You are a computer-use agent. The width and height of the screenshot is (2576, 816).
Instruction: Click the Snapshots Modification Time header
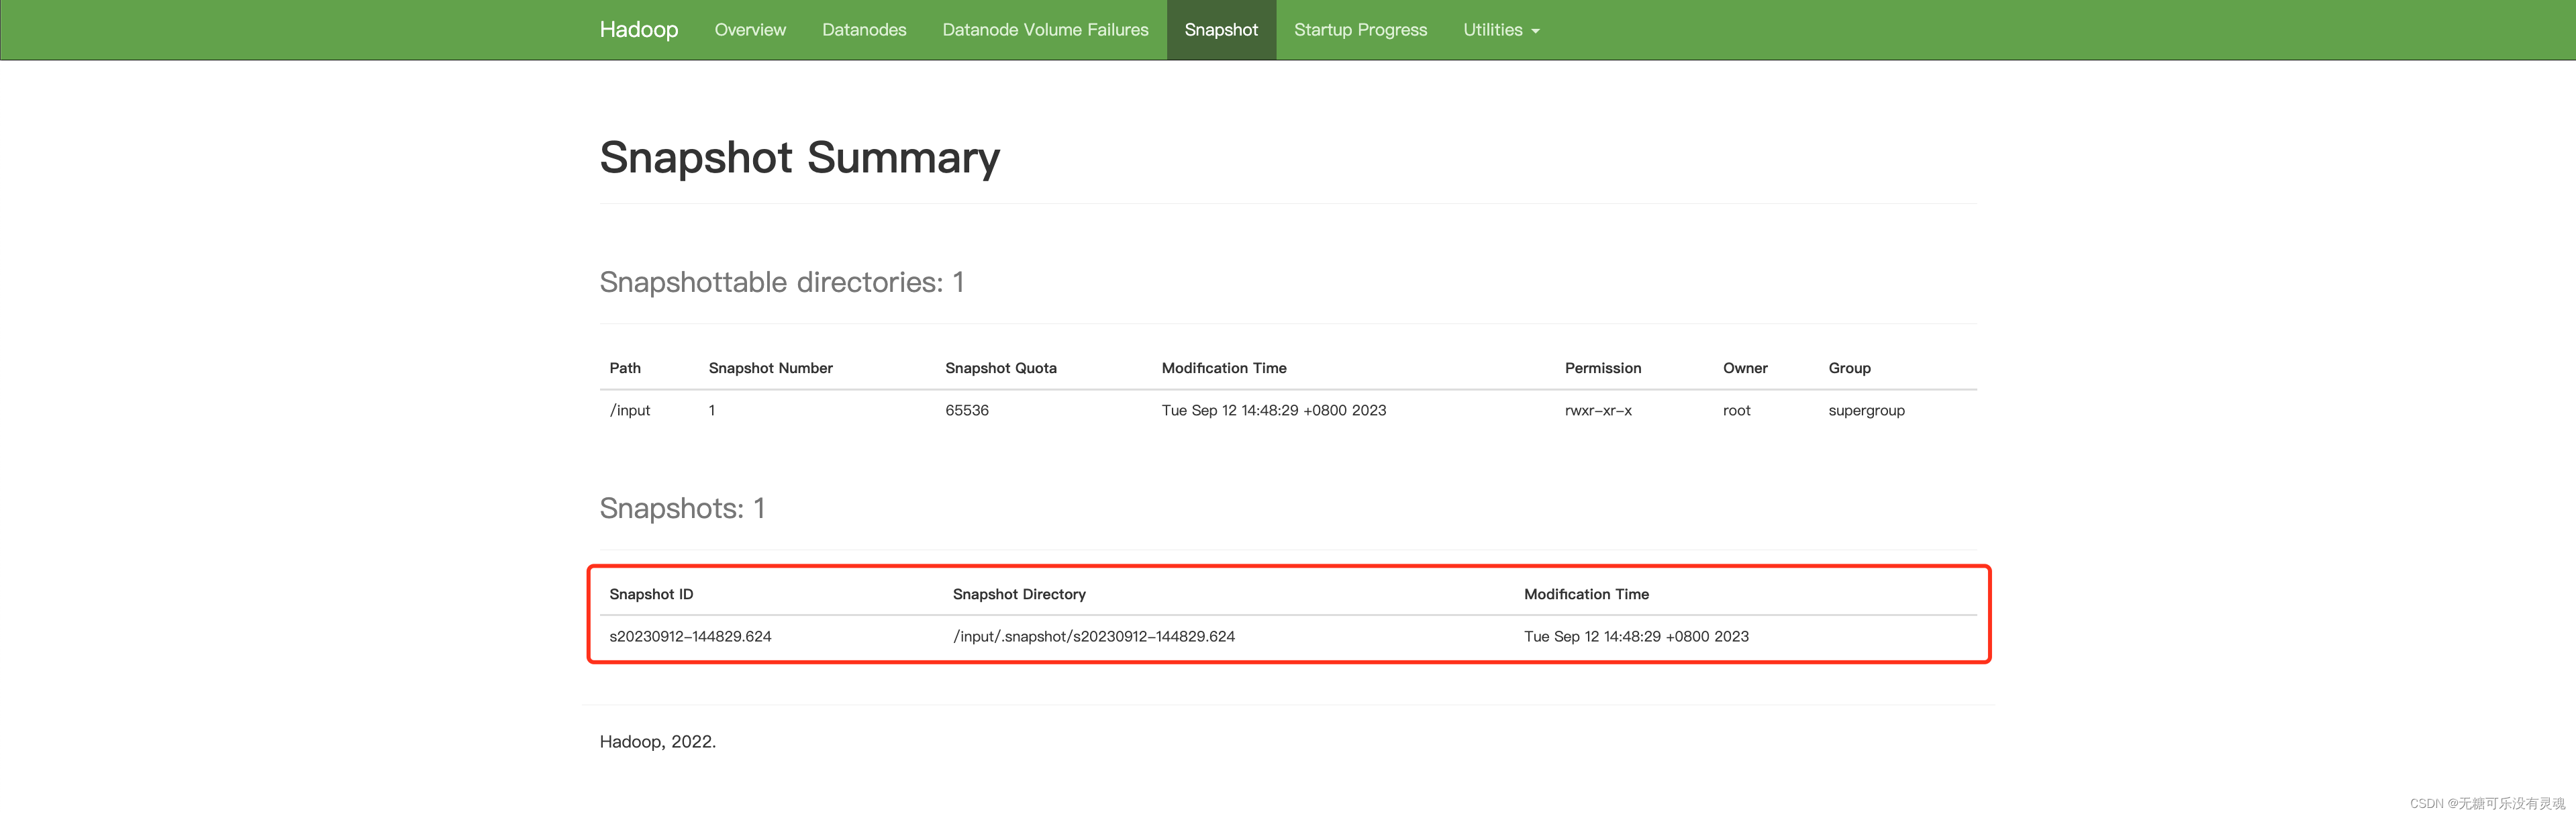pos(1586,594)
